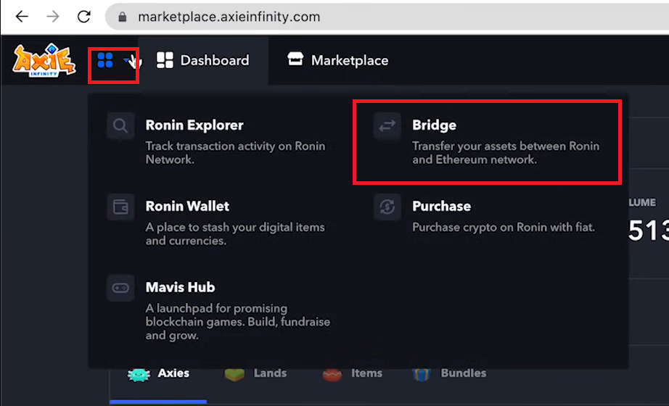Click the Lands tile icon
The width and height of the screenshot is (669, 406).
coord(234,374)
